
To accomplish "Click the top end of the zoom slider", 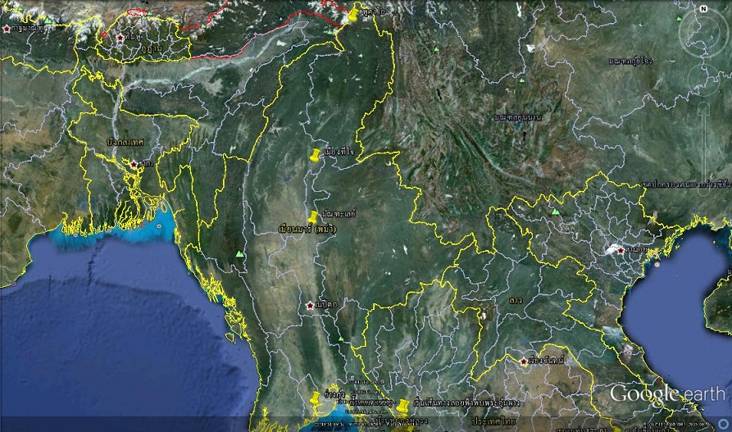I will (704, 107).
